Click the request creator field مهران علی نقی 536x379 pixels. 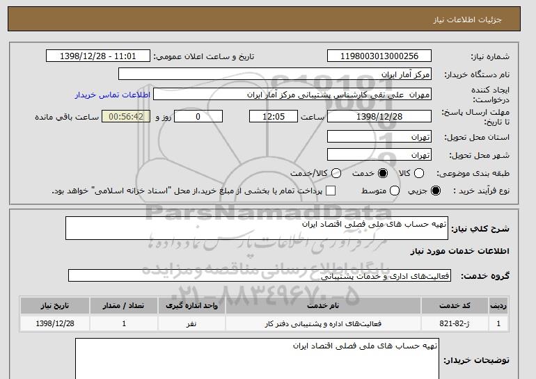point(292,95)
